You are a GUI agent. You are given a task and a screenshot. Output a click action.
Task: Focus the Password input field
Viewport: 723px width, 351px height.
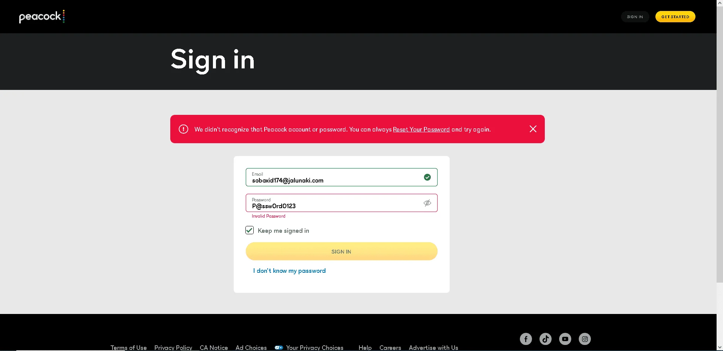[342, 203]
